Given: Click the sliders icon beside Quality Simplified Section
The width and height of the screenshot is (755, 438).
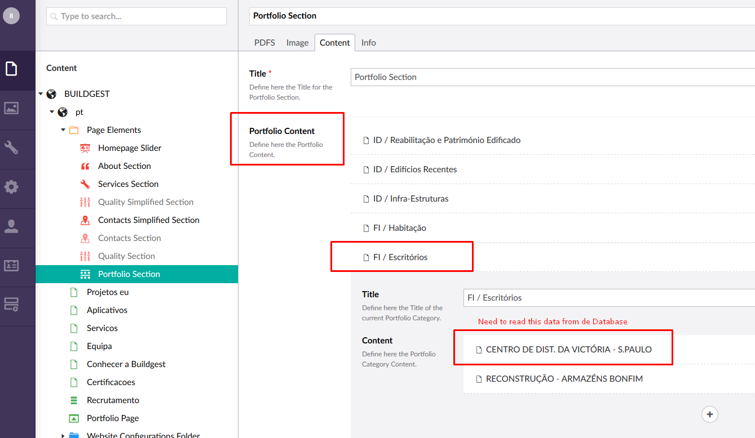Looking at the screenshot, I should pos(85,202).
